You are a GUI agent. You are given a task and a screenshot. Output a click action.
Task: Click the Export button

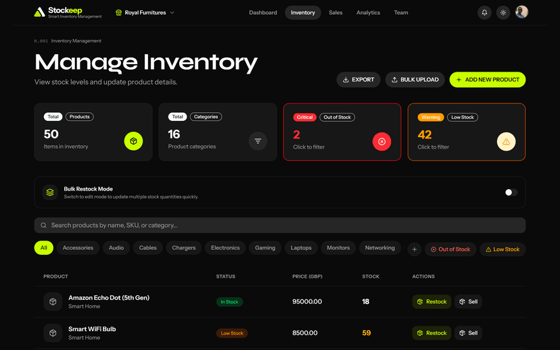click(358, 80)
